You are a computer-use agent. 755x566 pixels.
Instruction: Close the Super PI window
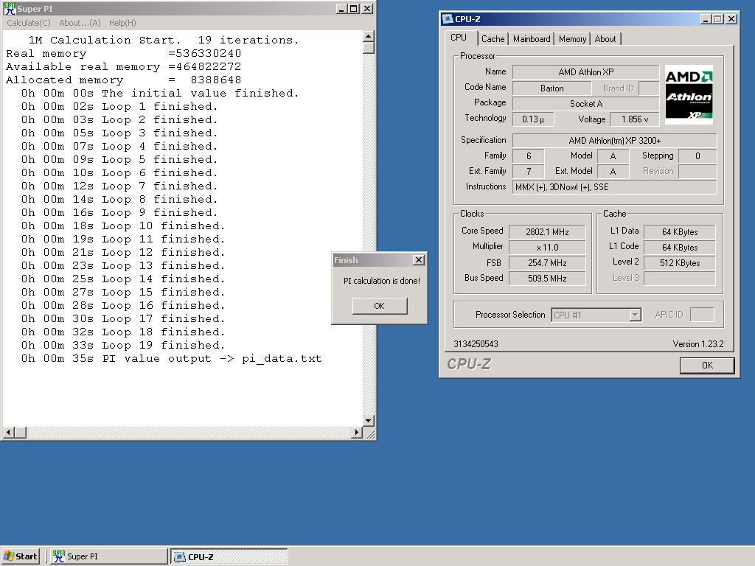coord(367,9)
